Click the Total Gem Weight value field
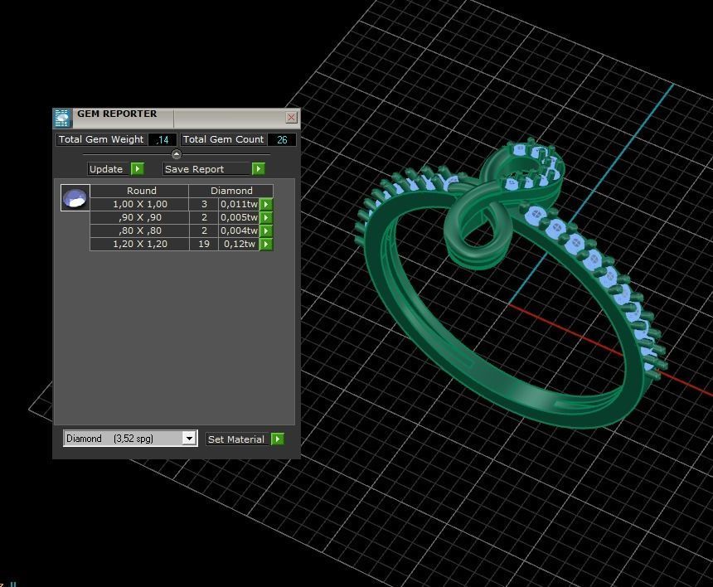The width and height of the screenshot is (713, 587). click(x=162, y=139)
